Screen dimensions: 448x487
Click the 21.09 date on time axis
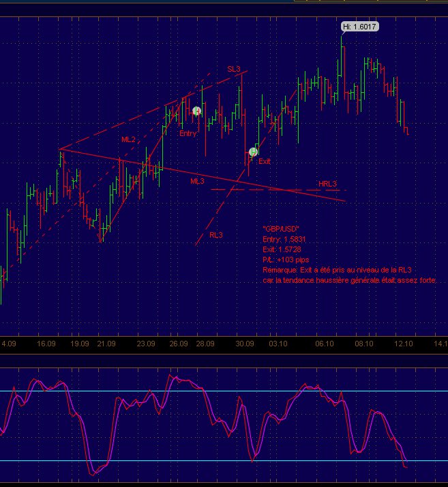point(106,344)
